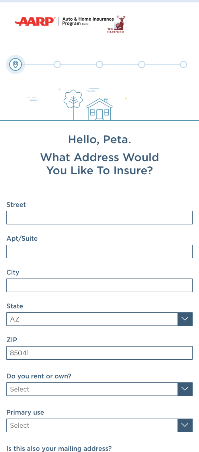Screen dimensions: 199x452
Task: Click inside the Street input field
Action: coord(99,218)
